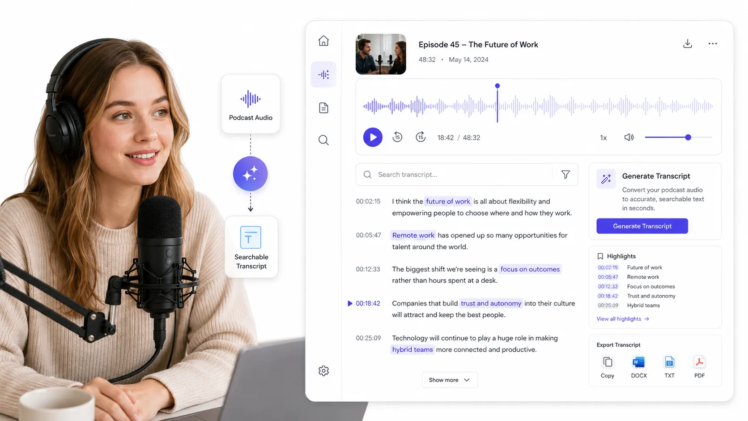Screen dimensions: 748x421
Task: Click the Show more button
Action: tap(450, 380)
